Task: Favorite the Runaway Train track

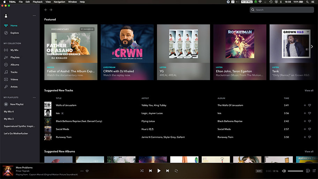Action: [310, 137]
